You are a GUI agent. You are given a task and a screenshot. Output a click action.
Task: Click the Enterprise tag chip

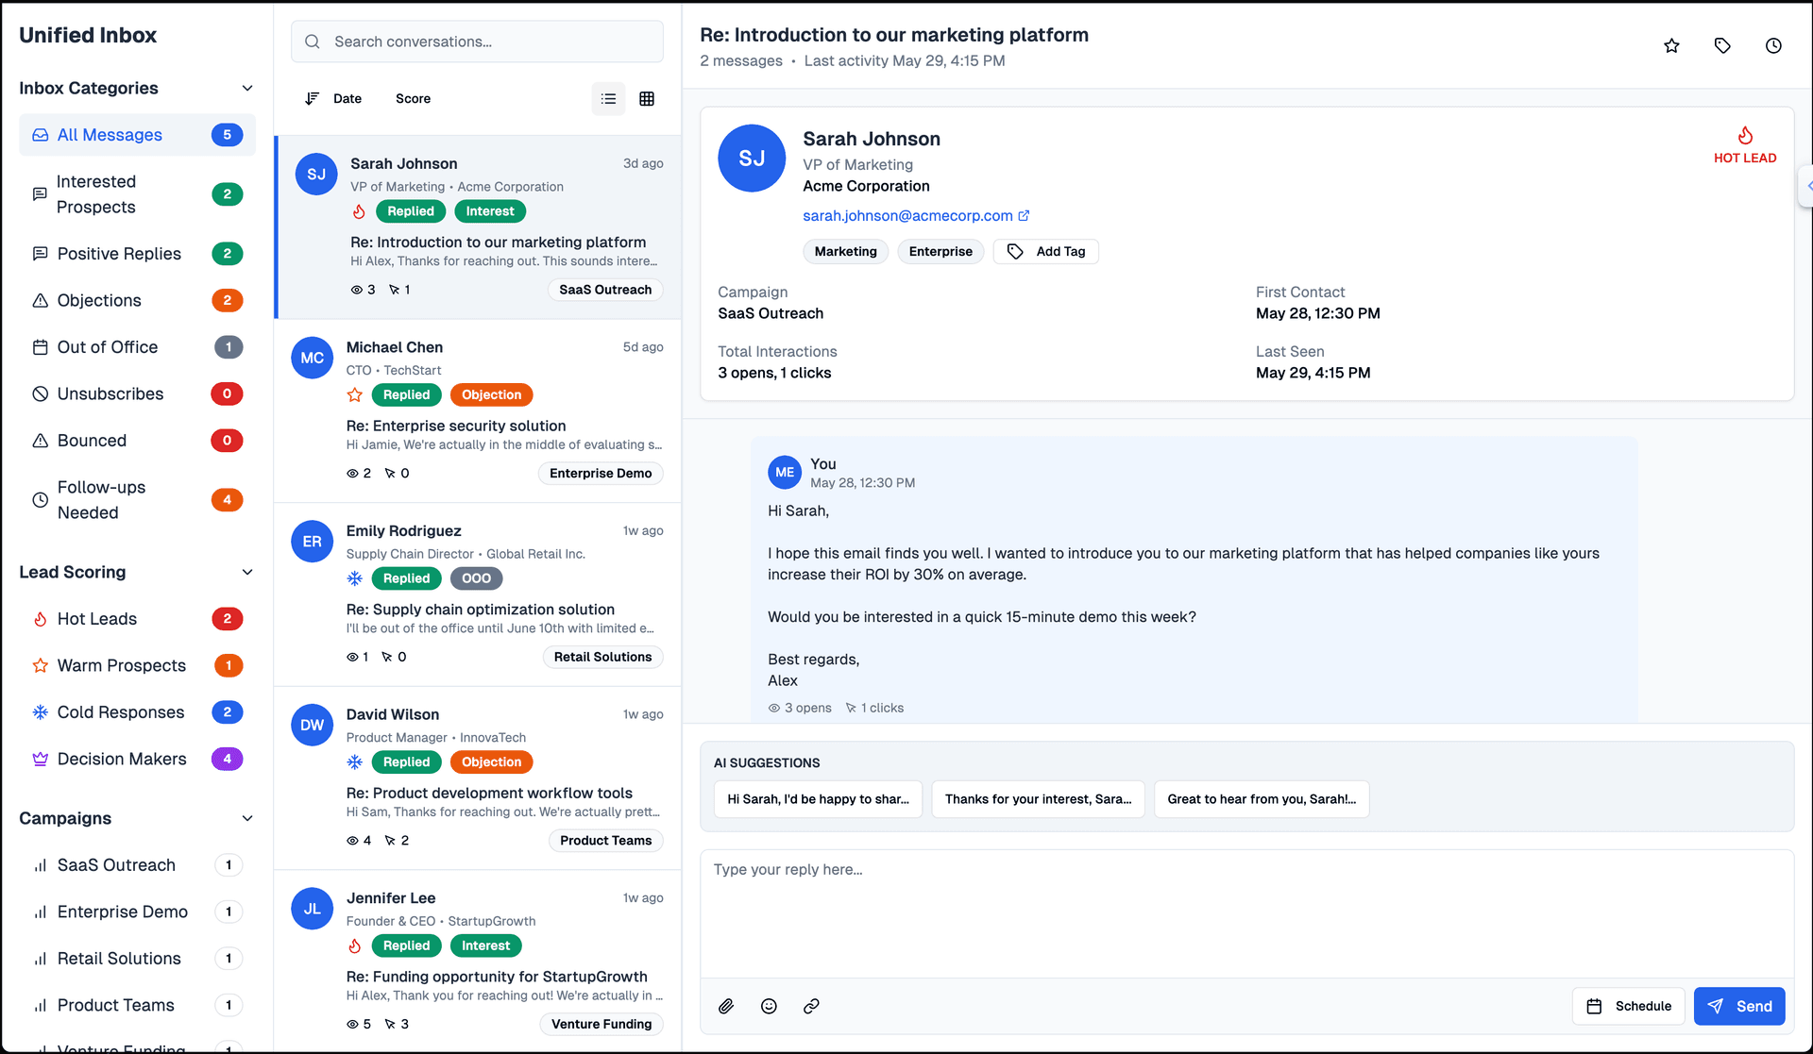click(940, 251)
